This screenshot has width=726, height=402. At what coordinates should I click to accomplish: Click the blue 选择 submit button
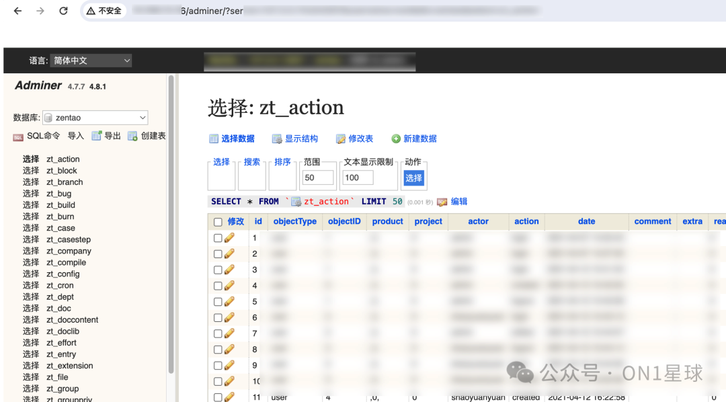tap(414, 178)
